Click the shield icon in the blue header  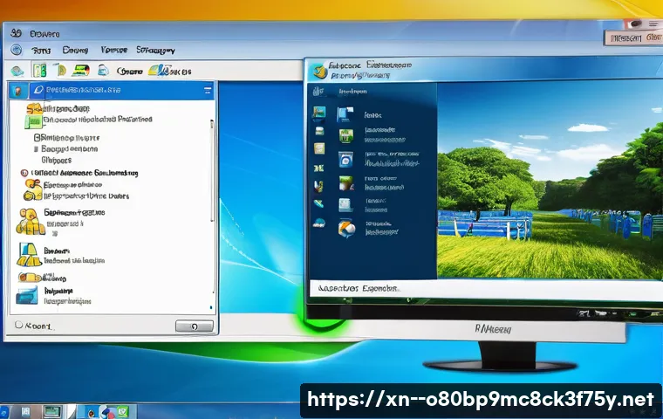[17, 90]
